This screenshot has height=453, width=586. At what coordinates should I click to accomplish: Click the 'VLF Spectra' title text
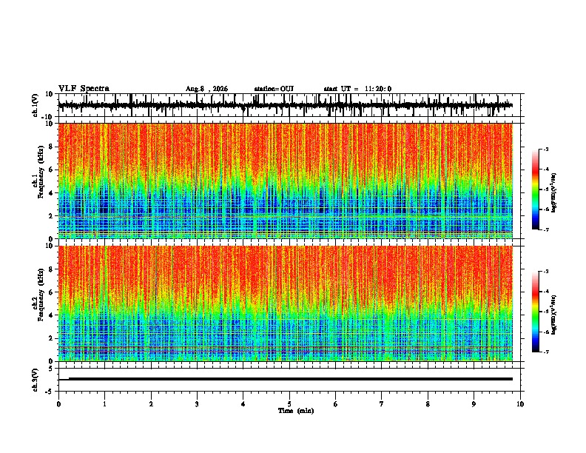point(84,89)
